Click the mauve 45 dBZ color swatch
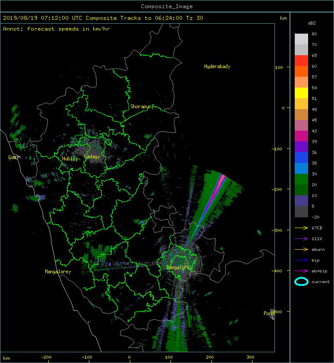The height and width of the screenshot is (363, 334). pyautogui.click(x=301, y=125)
